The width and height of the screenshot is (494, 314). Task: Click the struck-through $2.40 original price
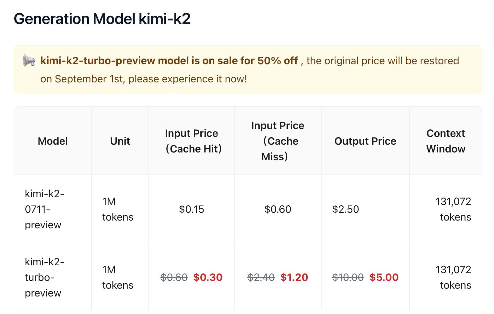tap(261, 277)
